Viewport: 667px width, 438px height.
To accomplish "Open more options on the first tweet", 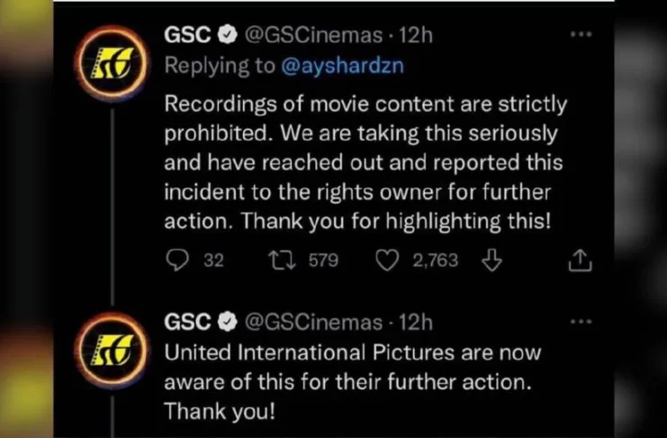I will [581, 34].
